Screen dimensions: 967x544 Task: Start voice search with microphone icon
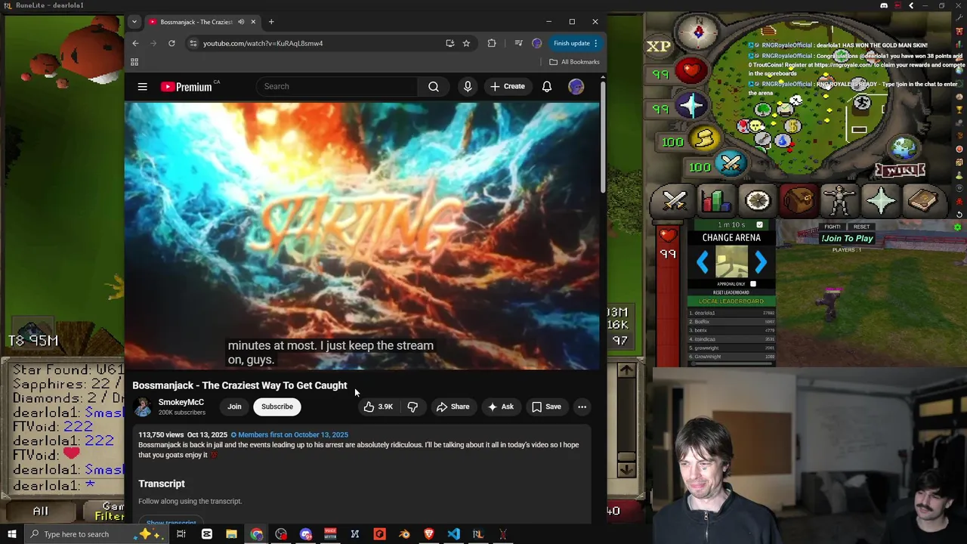coord(468,86)
